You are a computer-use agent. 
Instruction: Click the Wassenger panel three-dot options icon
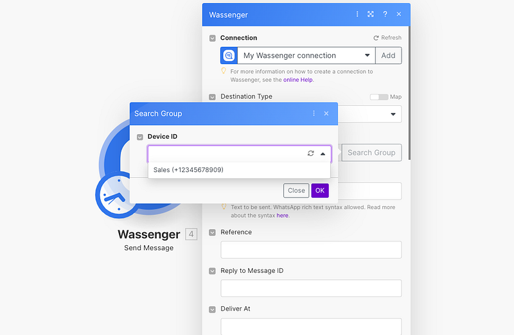[x=357, y=14]
